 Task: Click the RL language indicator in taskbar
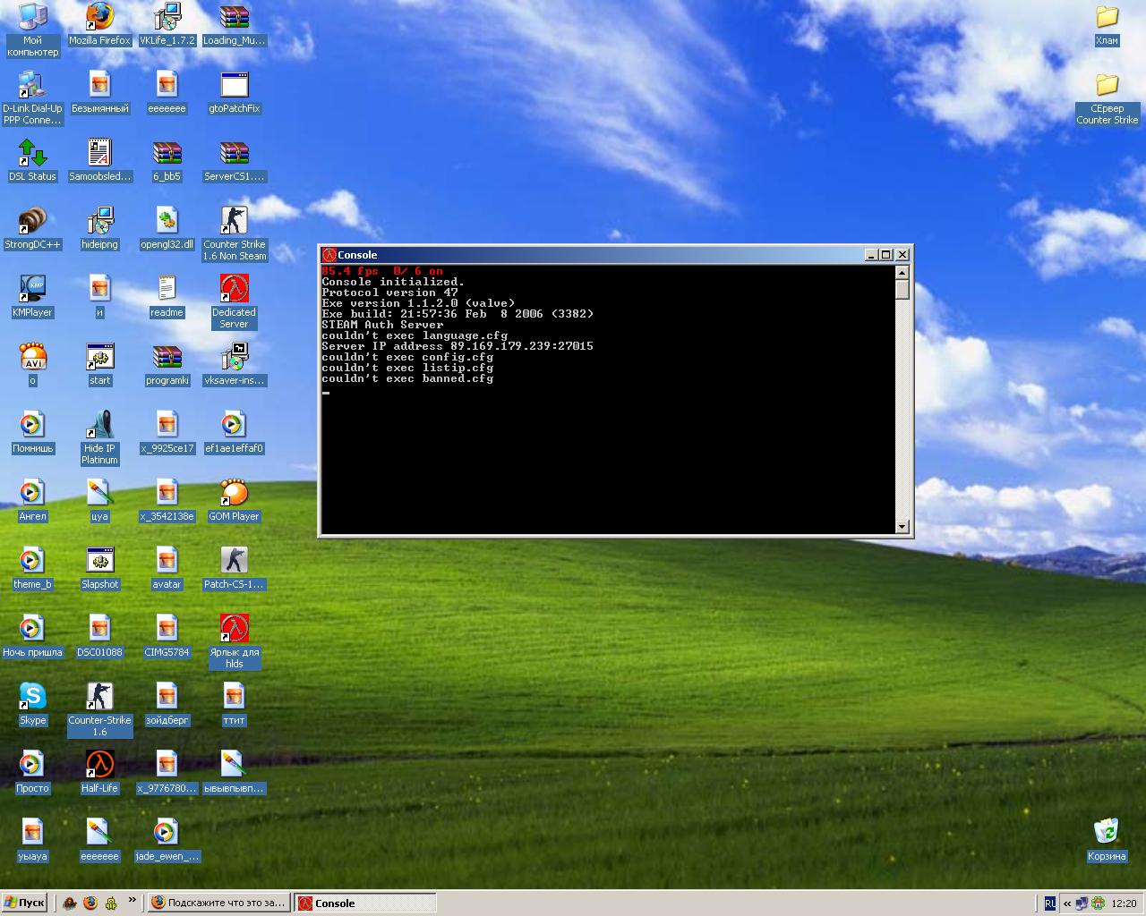[1049, 903]
